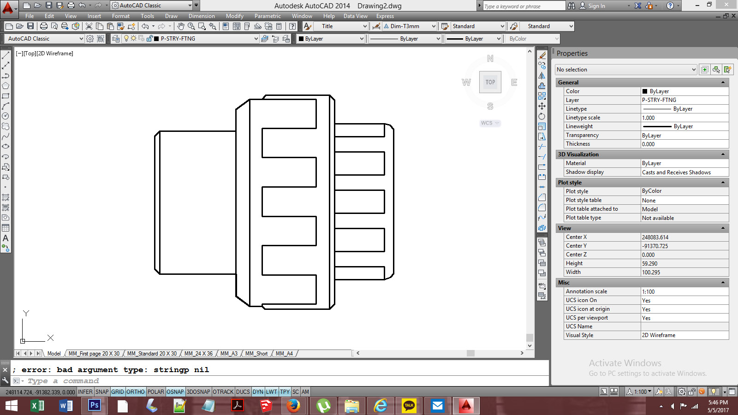Toggle OSNAP in the status bar
Image resolution: width=738 pixels, height=415 pixels.
(x=175, y=392)
